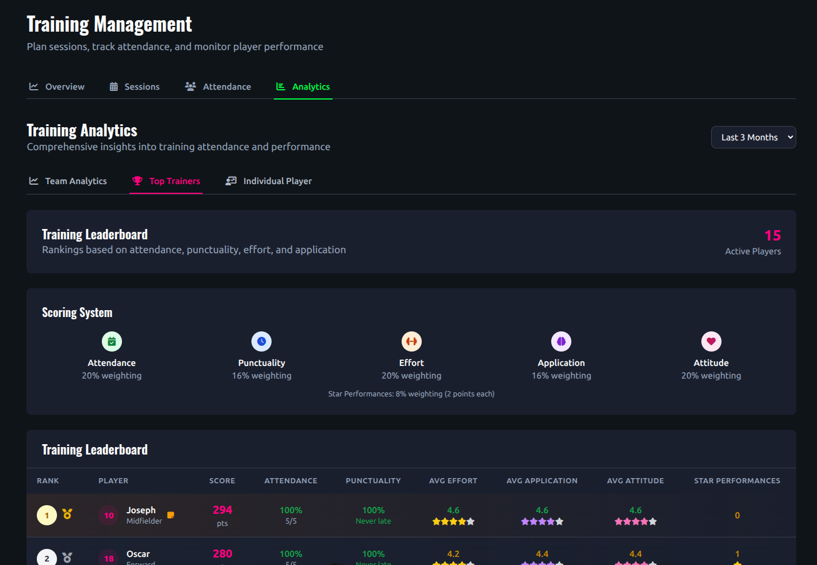
Task: Click the Punctuality clock icon
Action: [261, 342]
